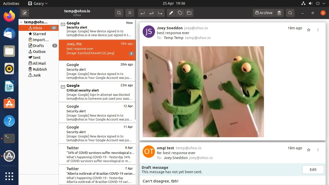
Task: Open the Google Critical security alert
Action: [97, 92]
